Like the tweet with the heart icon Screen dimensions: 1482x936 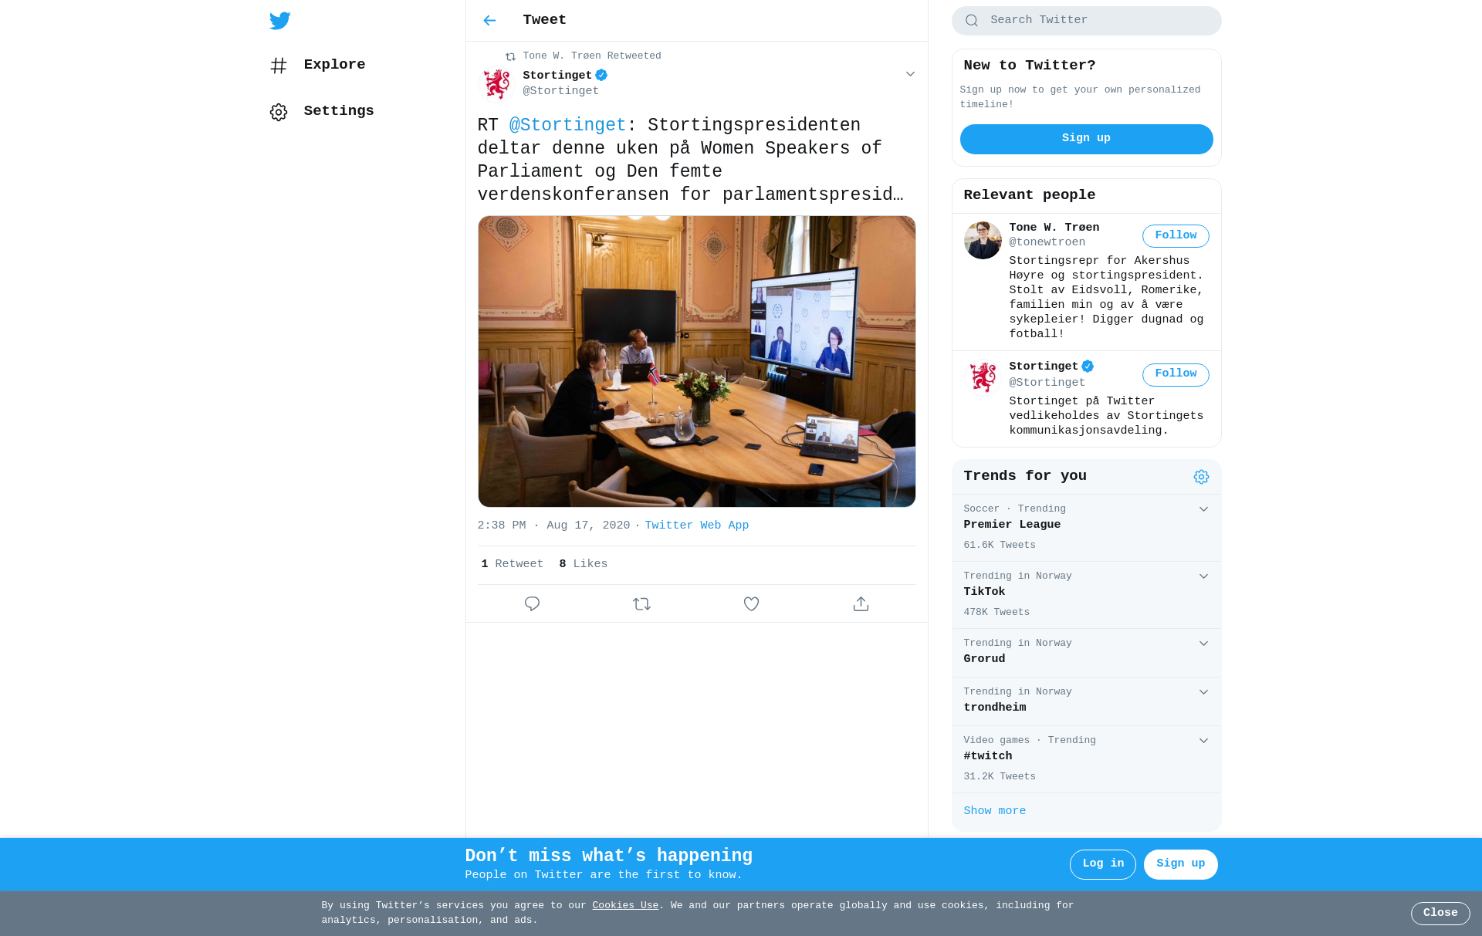pyautogui.click(x=751, y=604)
